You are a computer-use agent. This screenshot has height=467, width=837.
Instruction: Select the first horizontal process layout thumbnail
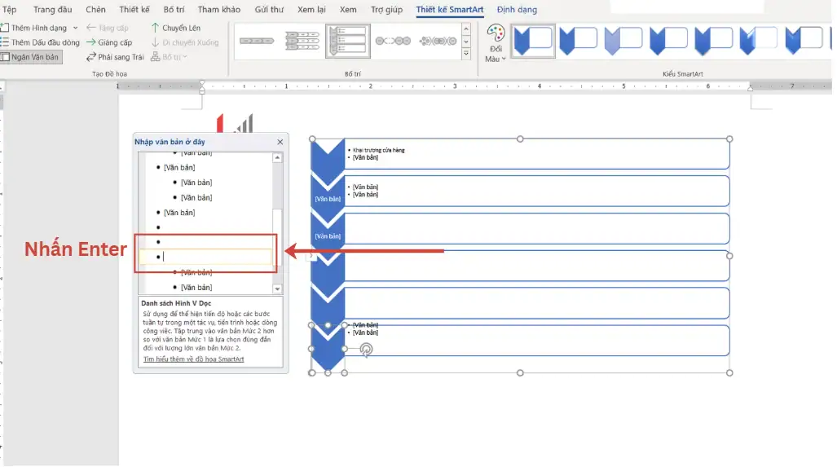257,41
